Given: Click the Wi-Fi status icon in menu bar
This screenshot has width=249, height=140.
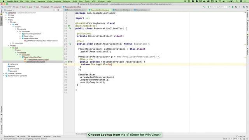Looking at the screenshot, I should pyautogui.click(x=220, y=1).
